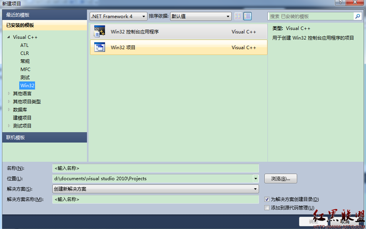The width and height of the screenshot is (366, 229).
Task: Select the Win32 控制台应用程序 template text
Action: pos(135,32)
